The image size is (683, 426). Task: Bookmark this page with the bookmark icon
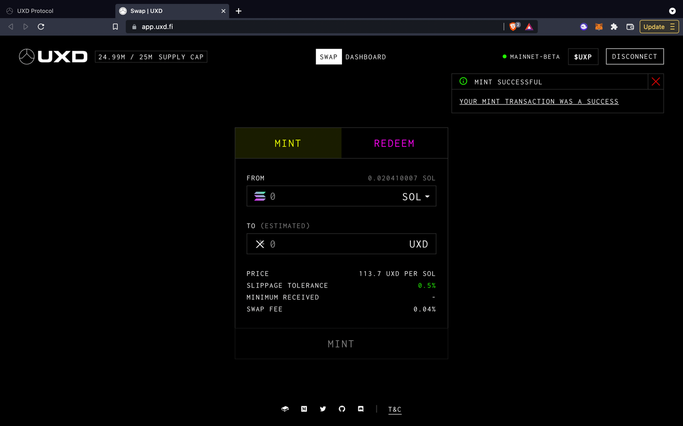[115, 27]
